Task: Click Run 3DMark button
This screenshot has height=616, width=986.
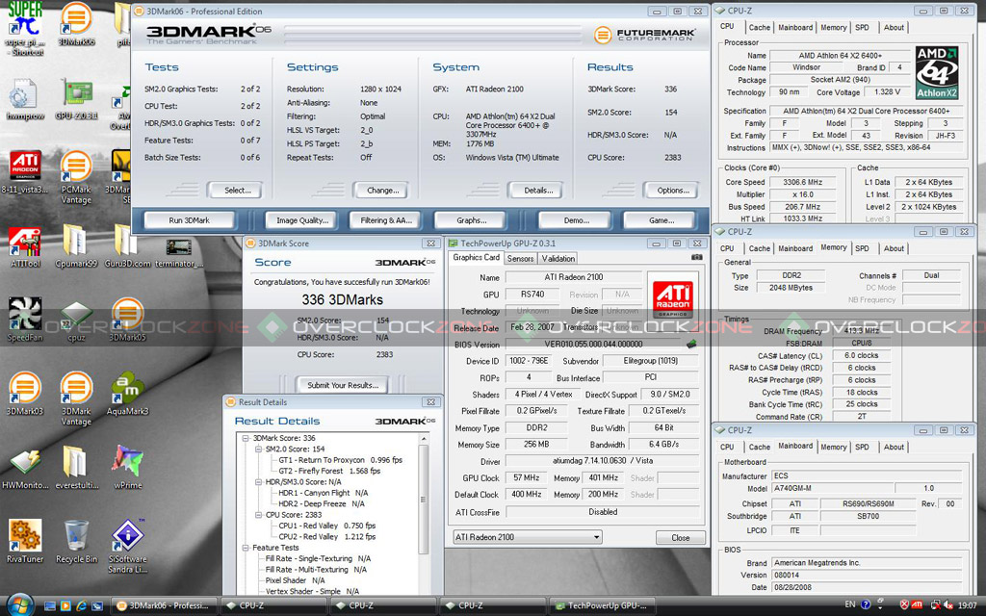Action: [190, 220]
